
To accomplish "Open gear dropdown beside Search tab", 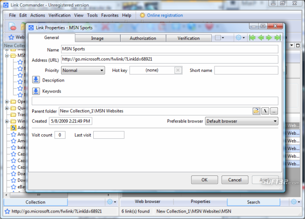I will coord(295,202).
